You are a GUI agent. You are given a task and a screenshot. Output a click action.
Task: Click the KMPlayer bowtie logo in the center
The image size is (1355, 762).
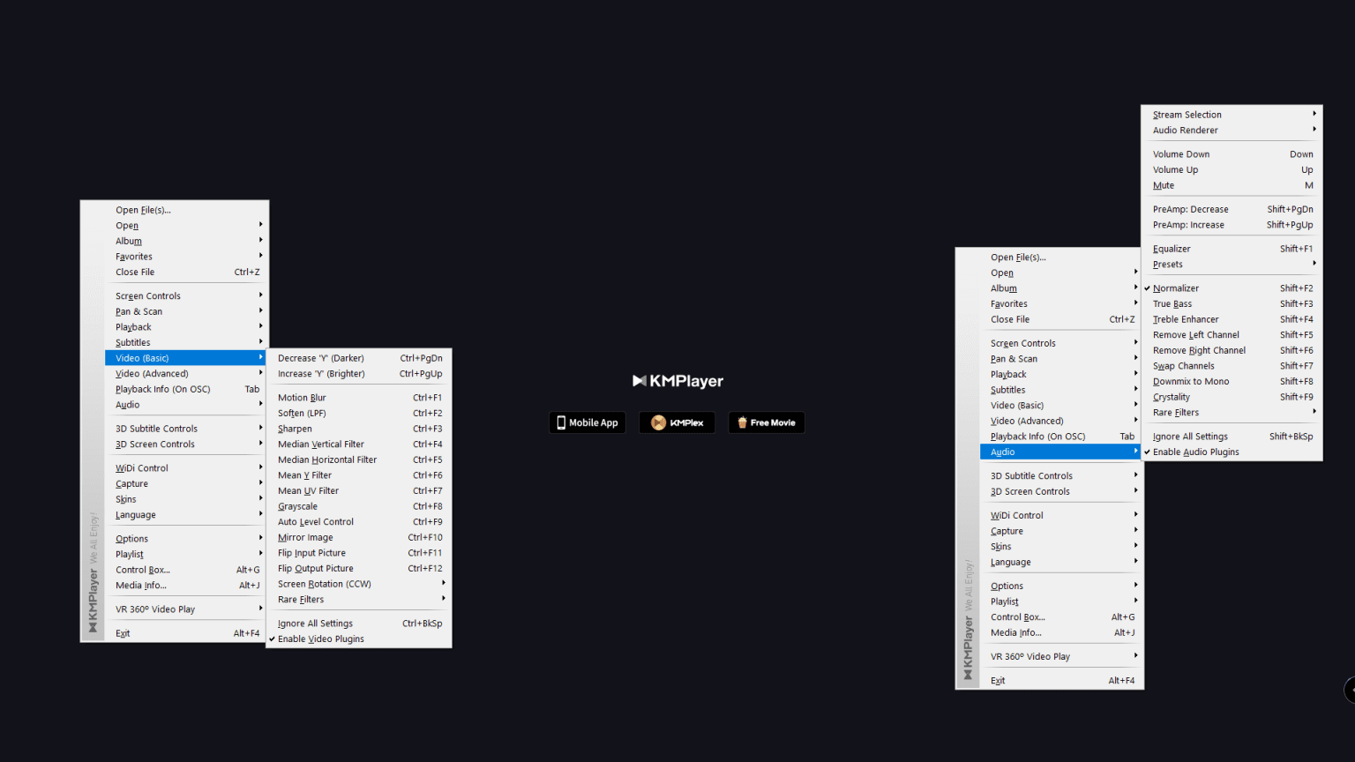pos(640,380)
